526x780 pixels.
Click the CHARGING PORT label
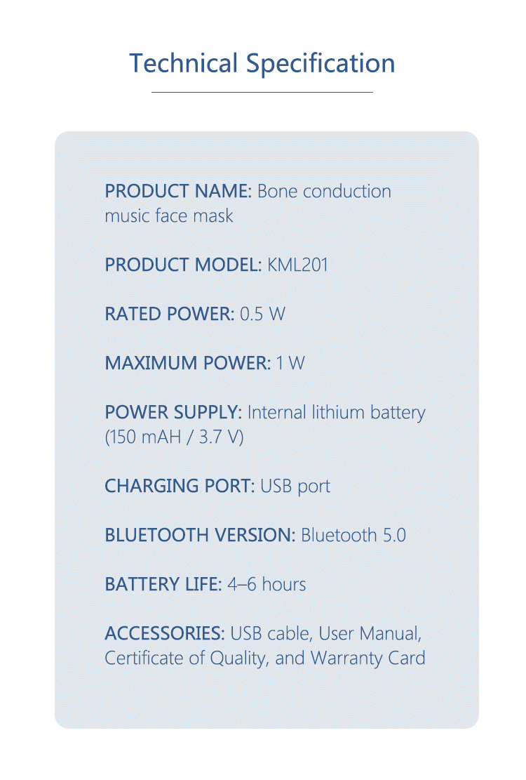180,486
